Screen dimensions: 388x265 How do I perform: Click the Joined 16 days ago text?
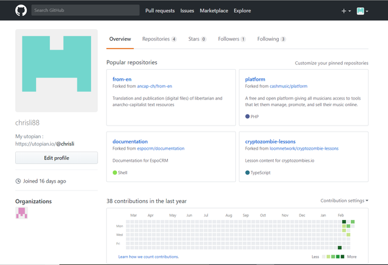coord(44,181)
